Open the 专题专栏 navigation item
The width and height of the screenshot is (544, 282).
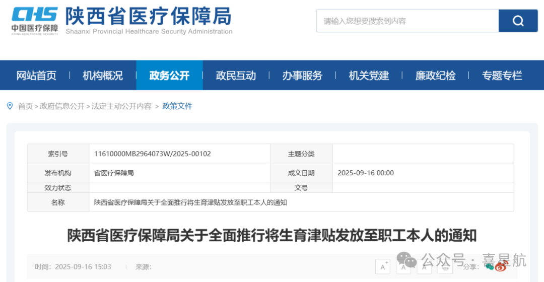[502, 75]
